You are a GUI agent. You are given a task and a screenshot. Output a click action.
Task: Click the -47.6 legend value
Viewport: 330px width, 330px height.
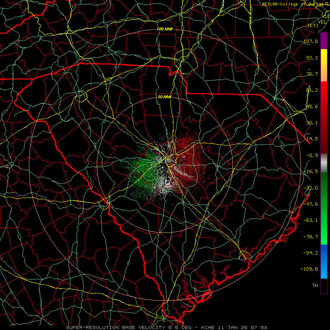point(311,204)
